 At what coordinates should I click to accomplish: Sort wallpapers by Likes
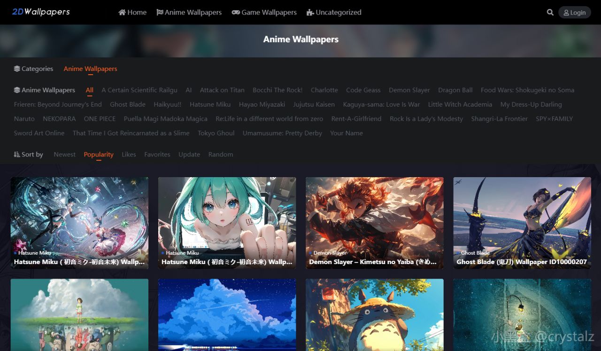pos(129,155)
